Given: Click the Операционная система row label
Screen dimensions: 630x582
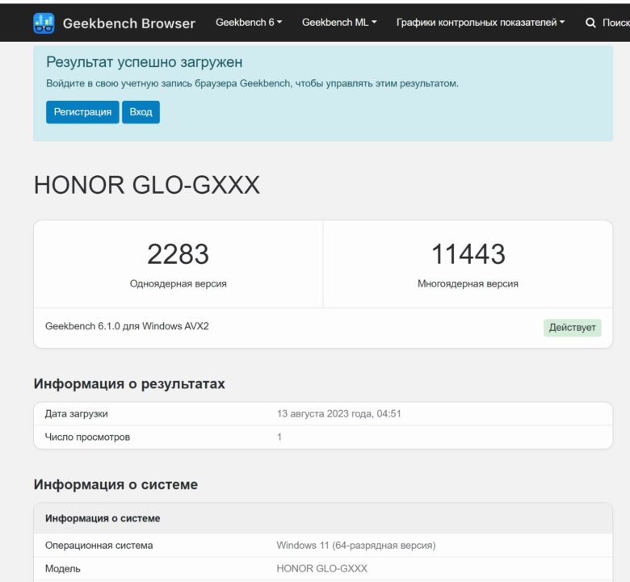Looking at the screenshot, I should [99, 546].
